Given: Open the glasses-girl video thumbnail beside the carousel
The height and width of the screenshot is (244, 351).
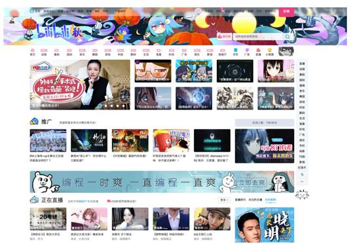Looking at the screenshot, I should click(x=153, y=71).
